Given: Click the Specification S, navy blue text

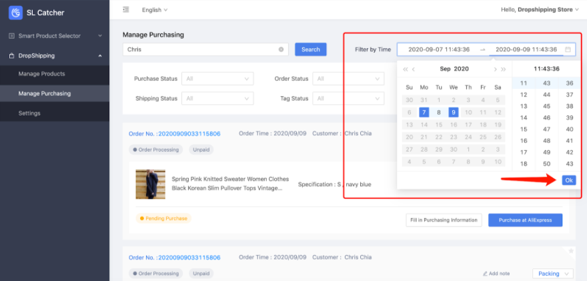Looking at the screenshot, I should (x=335, y=184).
